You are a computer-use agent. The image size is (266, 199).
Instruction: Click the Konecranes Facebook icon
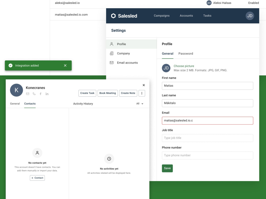click(40, 94)
